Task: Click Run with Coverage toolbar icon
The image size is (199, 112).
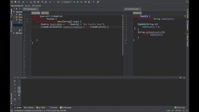Action: pos(81,2)
